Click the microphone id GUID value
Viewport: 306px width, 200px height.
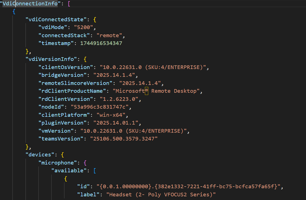click(188, 187)
